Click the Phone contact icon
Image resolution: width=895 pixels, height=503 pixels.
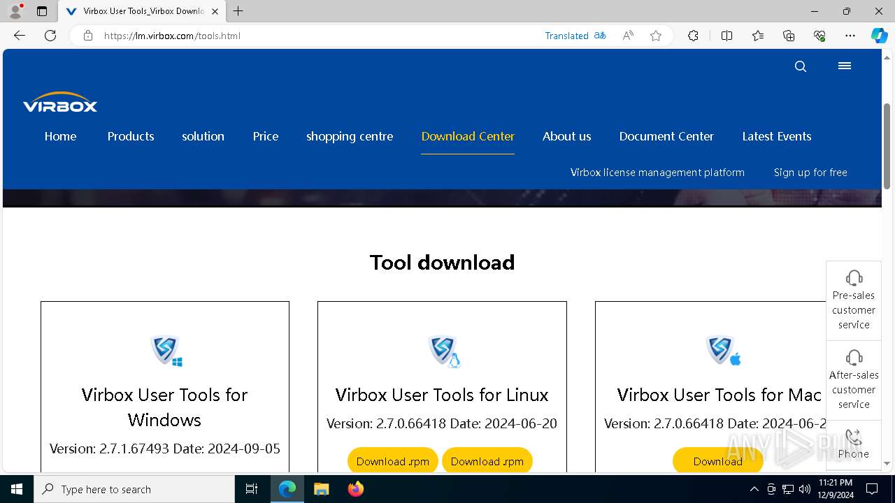coord(854,437)
